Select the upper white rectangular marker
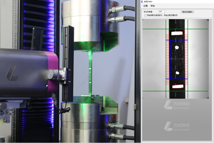The height and width of the screenshot is (143, 214). click(177, 33)
